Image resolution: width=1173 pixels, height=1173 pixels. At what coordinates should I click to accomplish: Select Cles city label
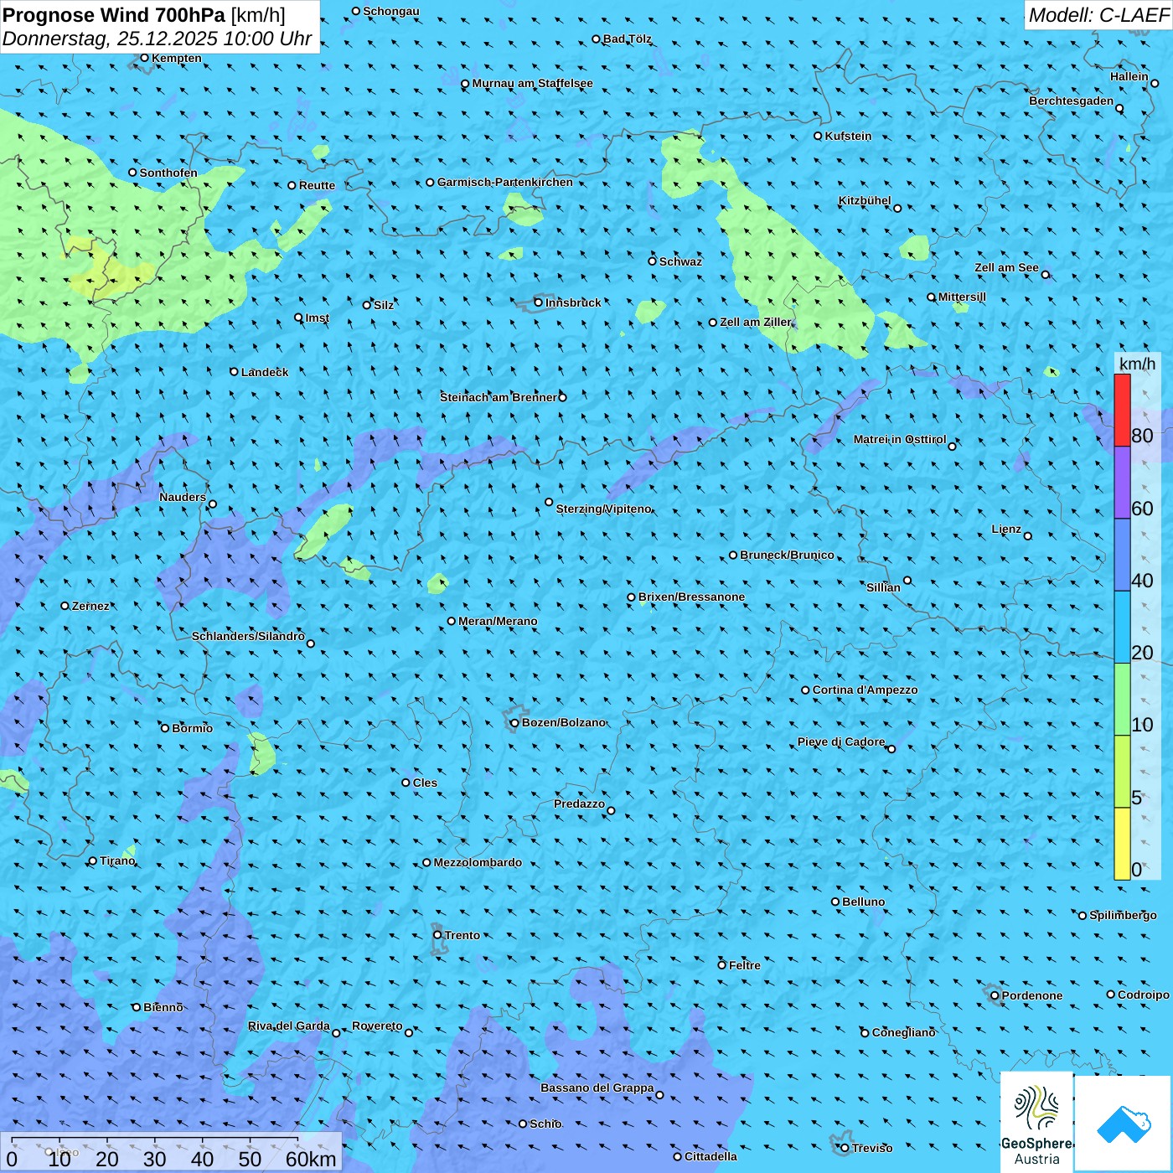[425, 783]
